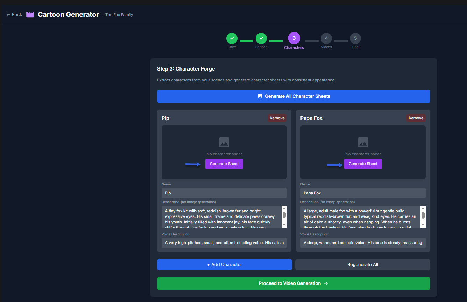This screenshot has width=467, height=302.
Task: Generate the character sheet for Pip
Action: click(224, 164)
